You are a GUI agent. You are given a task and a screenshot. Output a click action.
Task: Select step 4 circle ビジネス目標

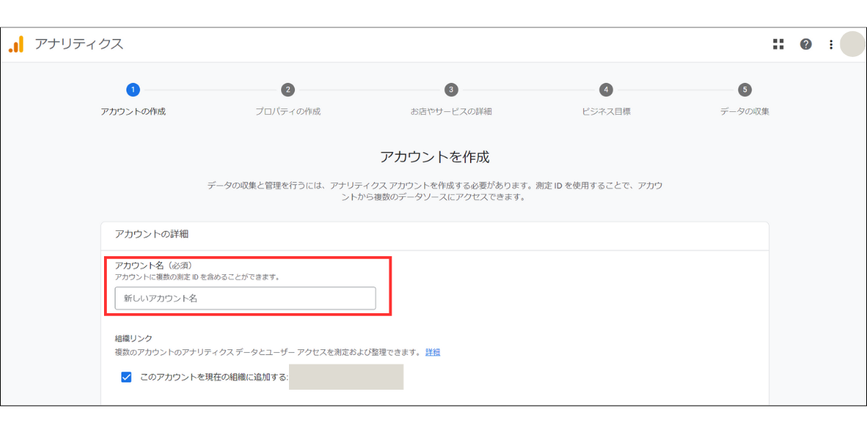point(606,89)
